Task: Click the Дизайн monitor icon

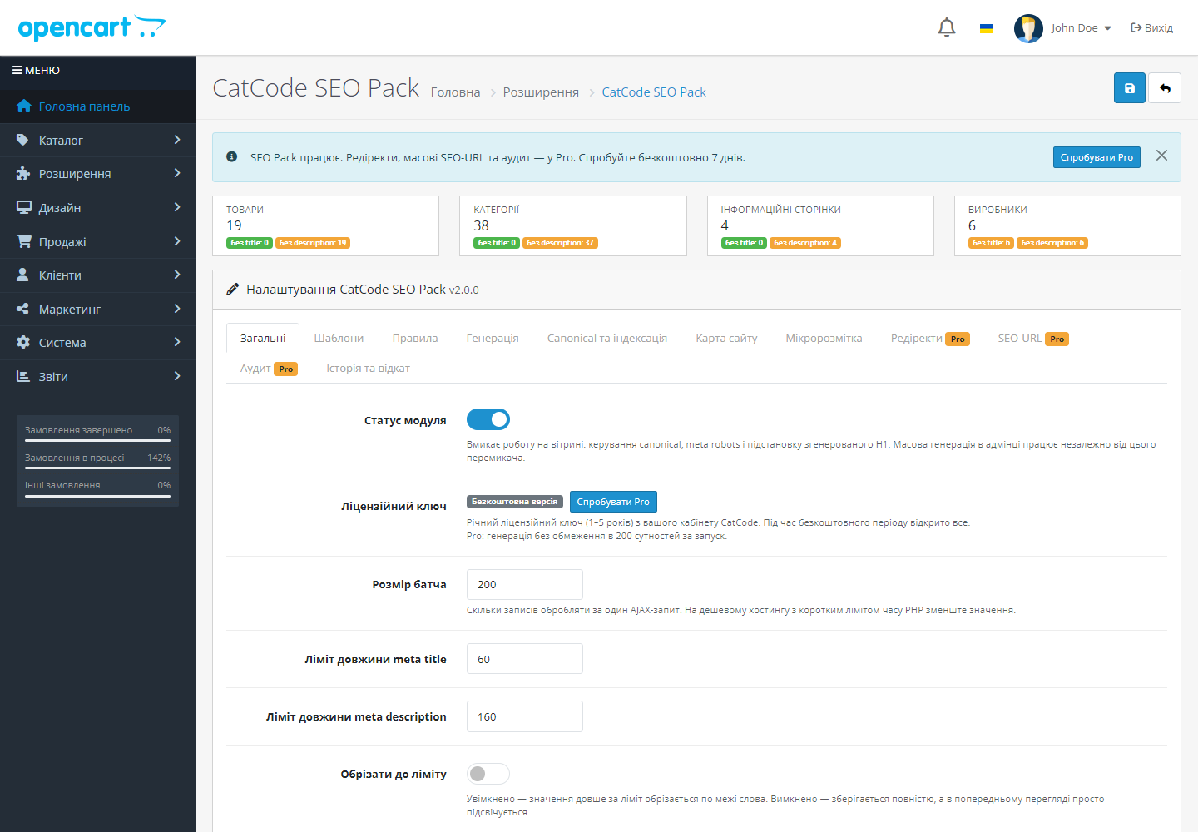Action: pos(24,207)
